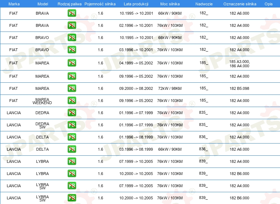Click the Moc silnika column header
This screenshot has width=280, height=204.
pyautogui.click(x=170, y=4)
